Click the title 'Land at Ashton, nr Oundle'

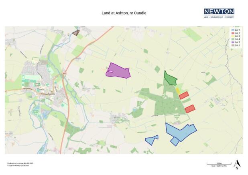pyautogui.click(x=124, y=13)
